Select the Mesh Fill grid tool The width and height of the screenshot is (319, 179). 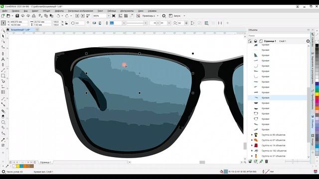click(3, 145)
